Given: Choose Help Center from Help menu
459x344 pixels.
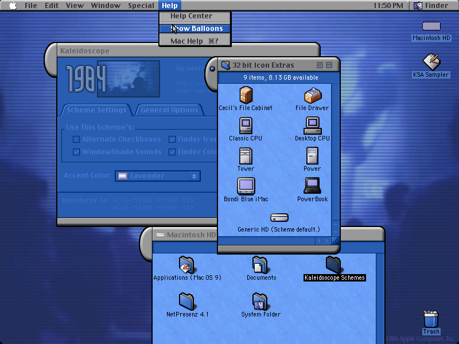Looking at the screenshot, I should coord(195,16).
